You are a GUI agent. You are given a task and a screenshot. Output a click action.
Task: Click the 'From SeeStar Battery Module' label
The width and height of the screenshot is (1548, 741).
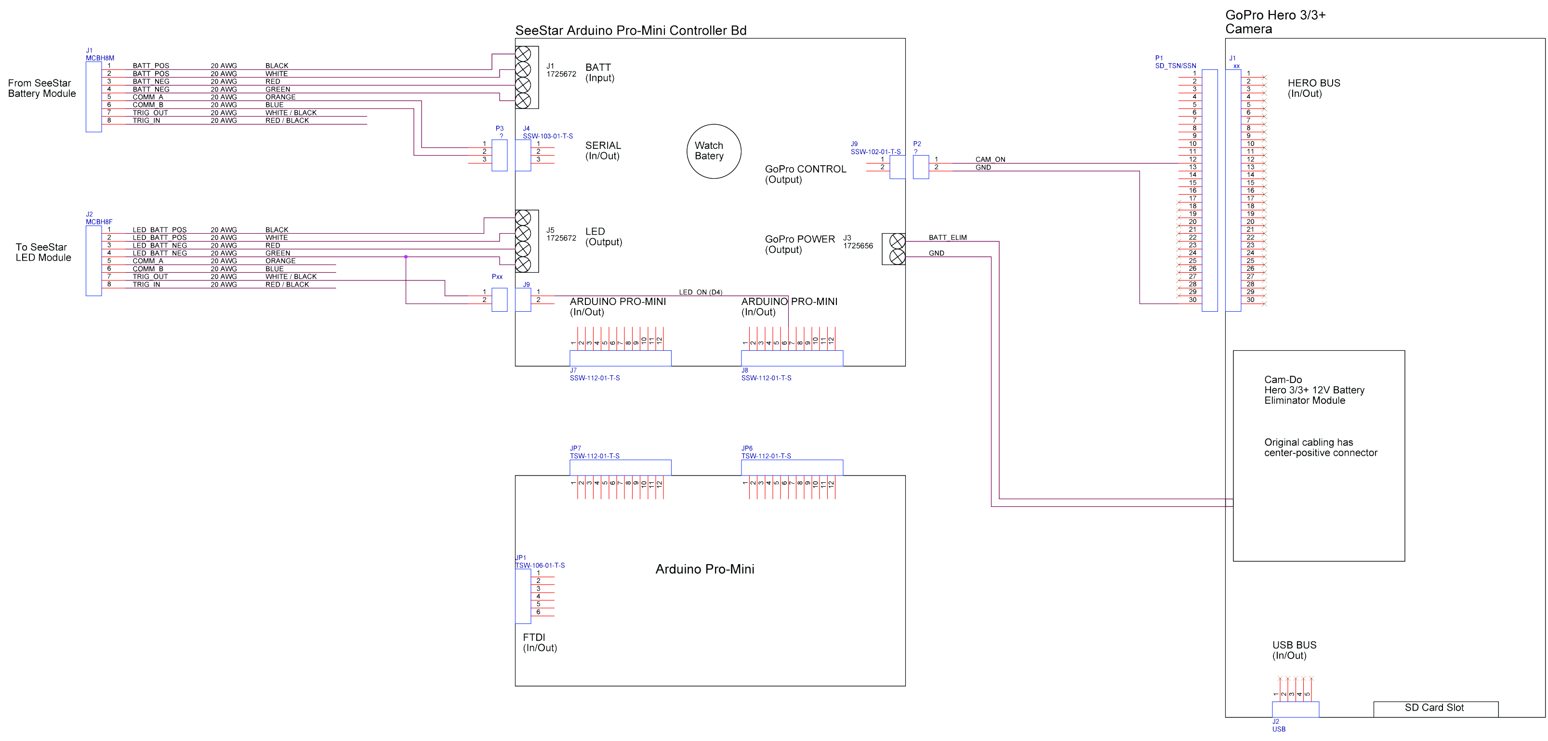41,88
